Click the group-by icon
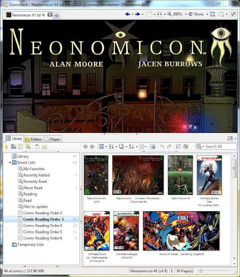Image resolution: width=240 pixels, height=277 pixels. click(111, 146)
